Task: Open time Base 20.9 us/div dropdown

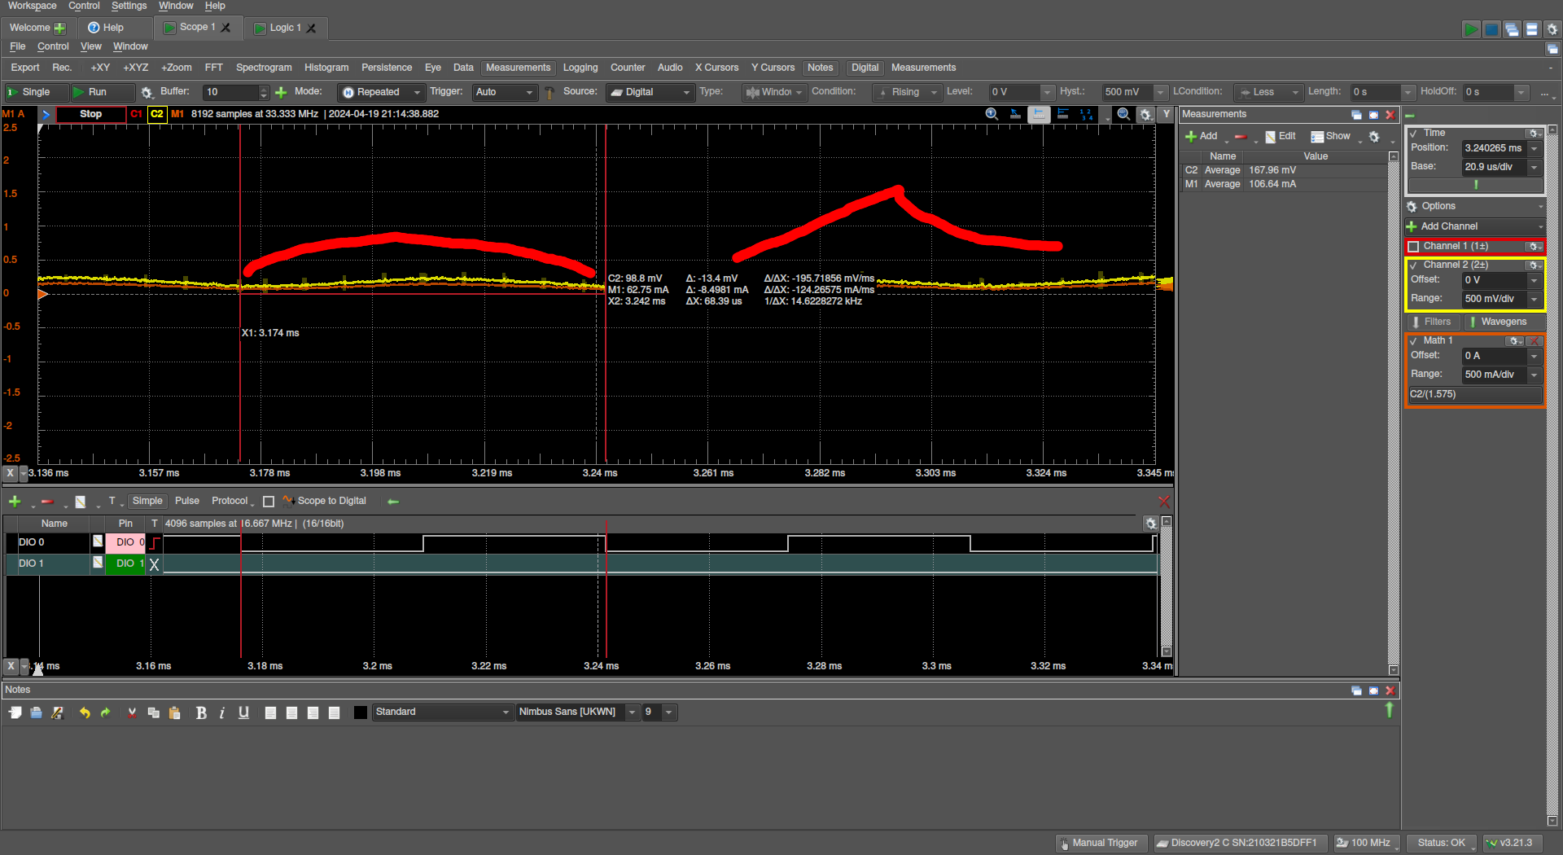Action: click(1534, 167)
